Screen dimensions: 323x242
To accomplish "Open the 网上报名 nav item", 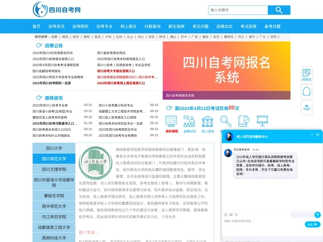I will pyautogui.click(x=128, y=26).
